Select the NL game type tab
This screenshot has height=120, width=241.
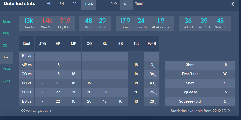point(126,4)
